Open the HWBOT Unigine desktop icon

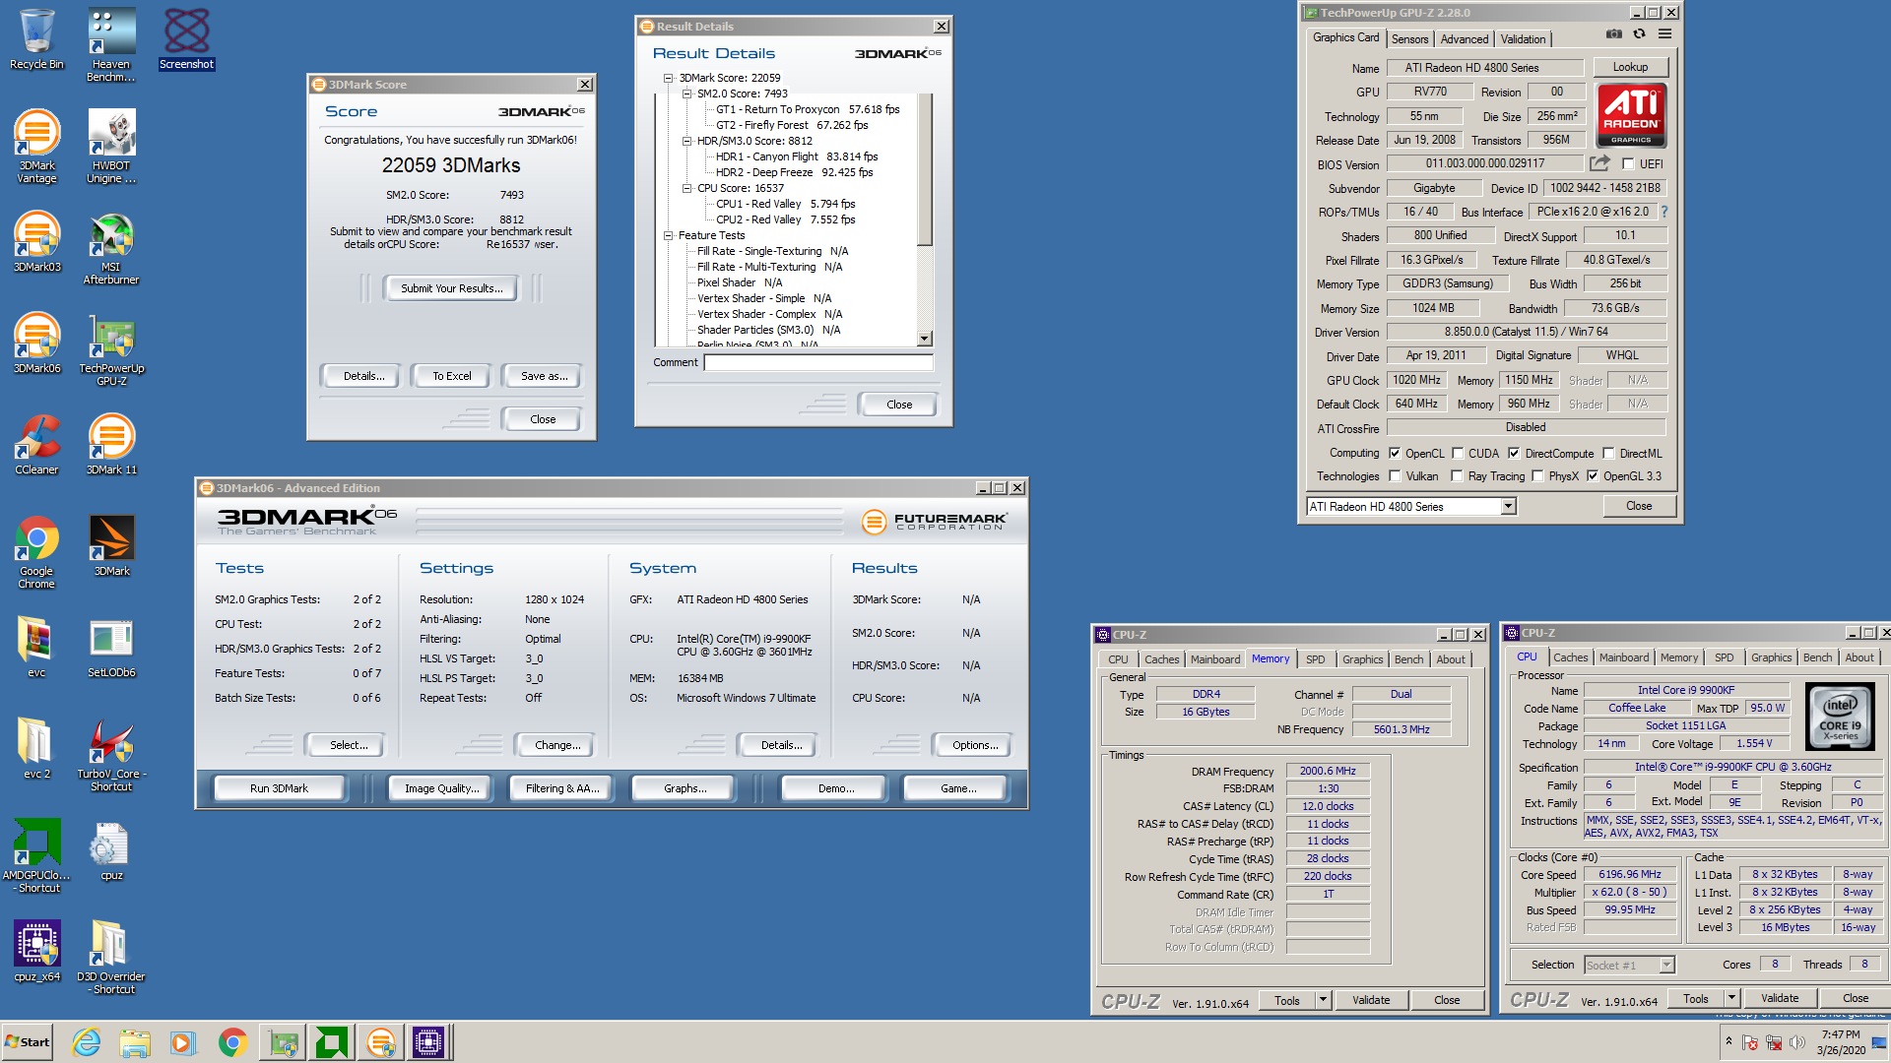point(111,146)
